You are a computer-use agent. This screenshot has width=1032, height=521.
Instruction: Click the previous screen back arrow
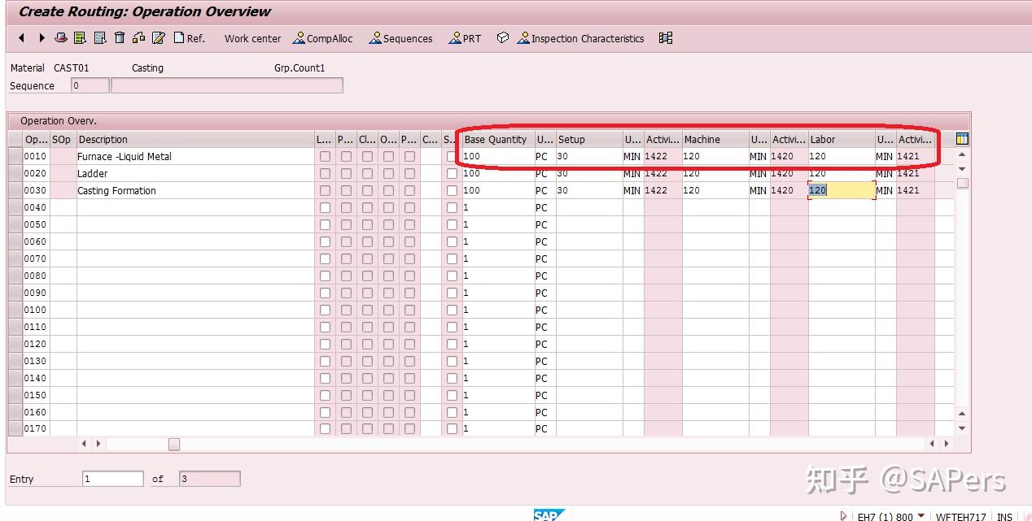[x=20, y=38]
